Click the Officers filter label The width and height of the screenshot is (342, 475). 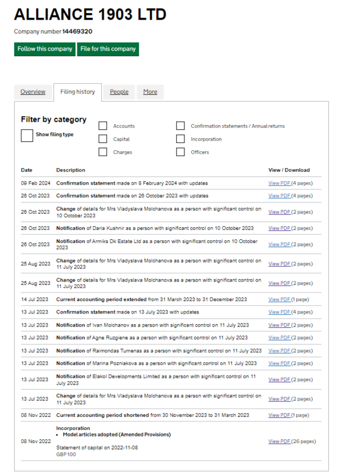200,152
